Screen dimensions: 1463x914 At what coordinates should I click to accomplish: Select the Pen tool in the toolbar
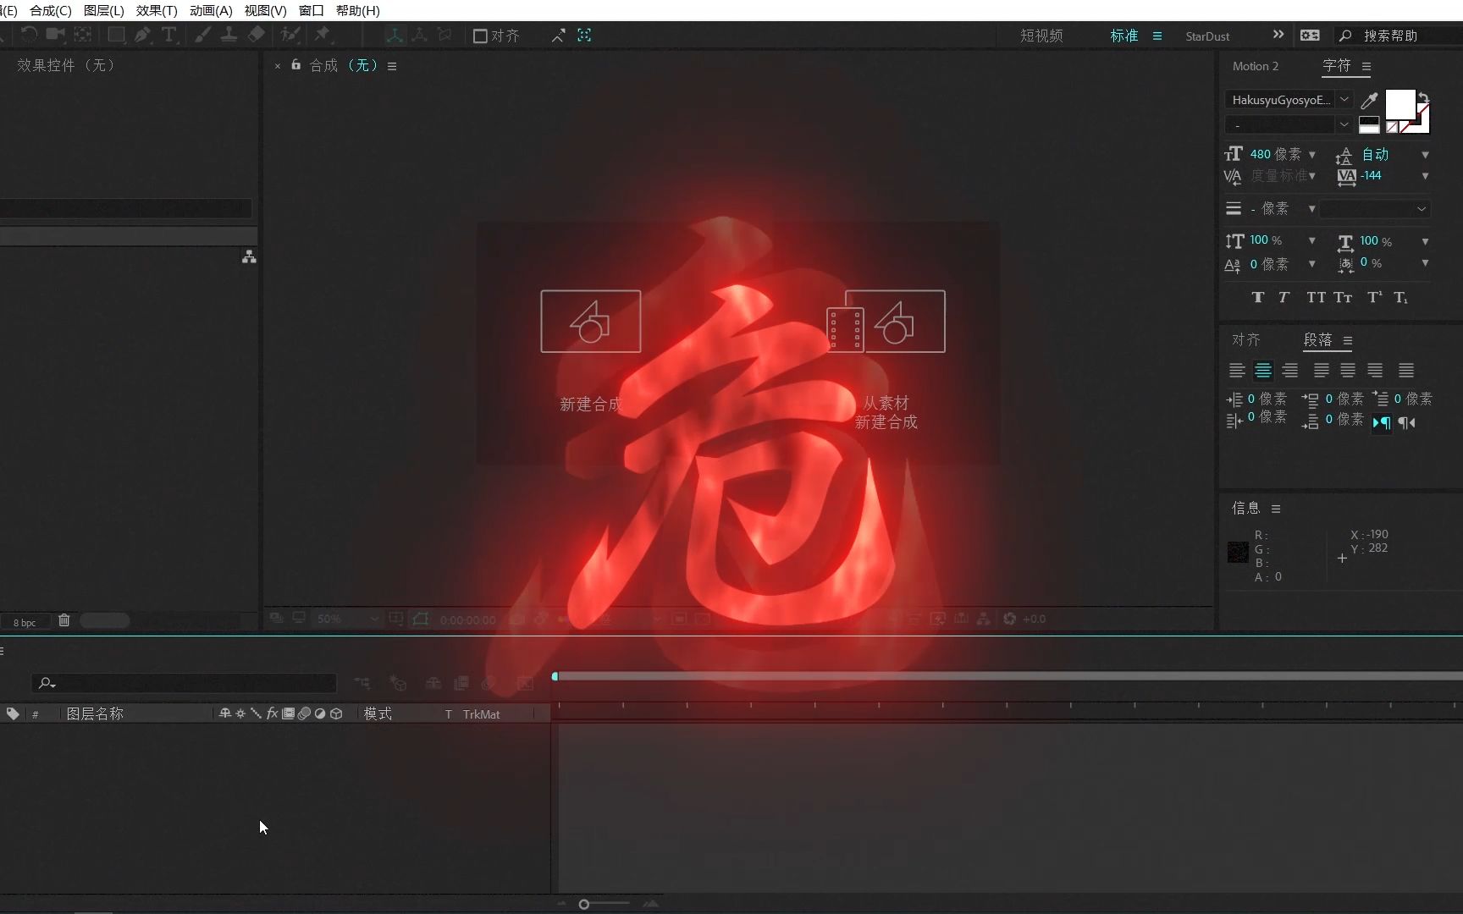pos(142,35)
